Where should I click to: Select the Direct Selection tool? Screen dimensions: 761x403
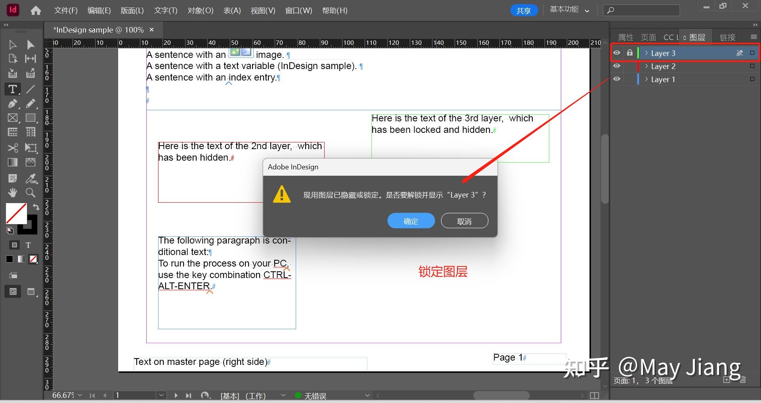30,44
